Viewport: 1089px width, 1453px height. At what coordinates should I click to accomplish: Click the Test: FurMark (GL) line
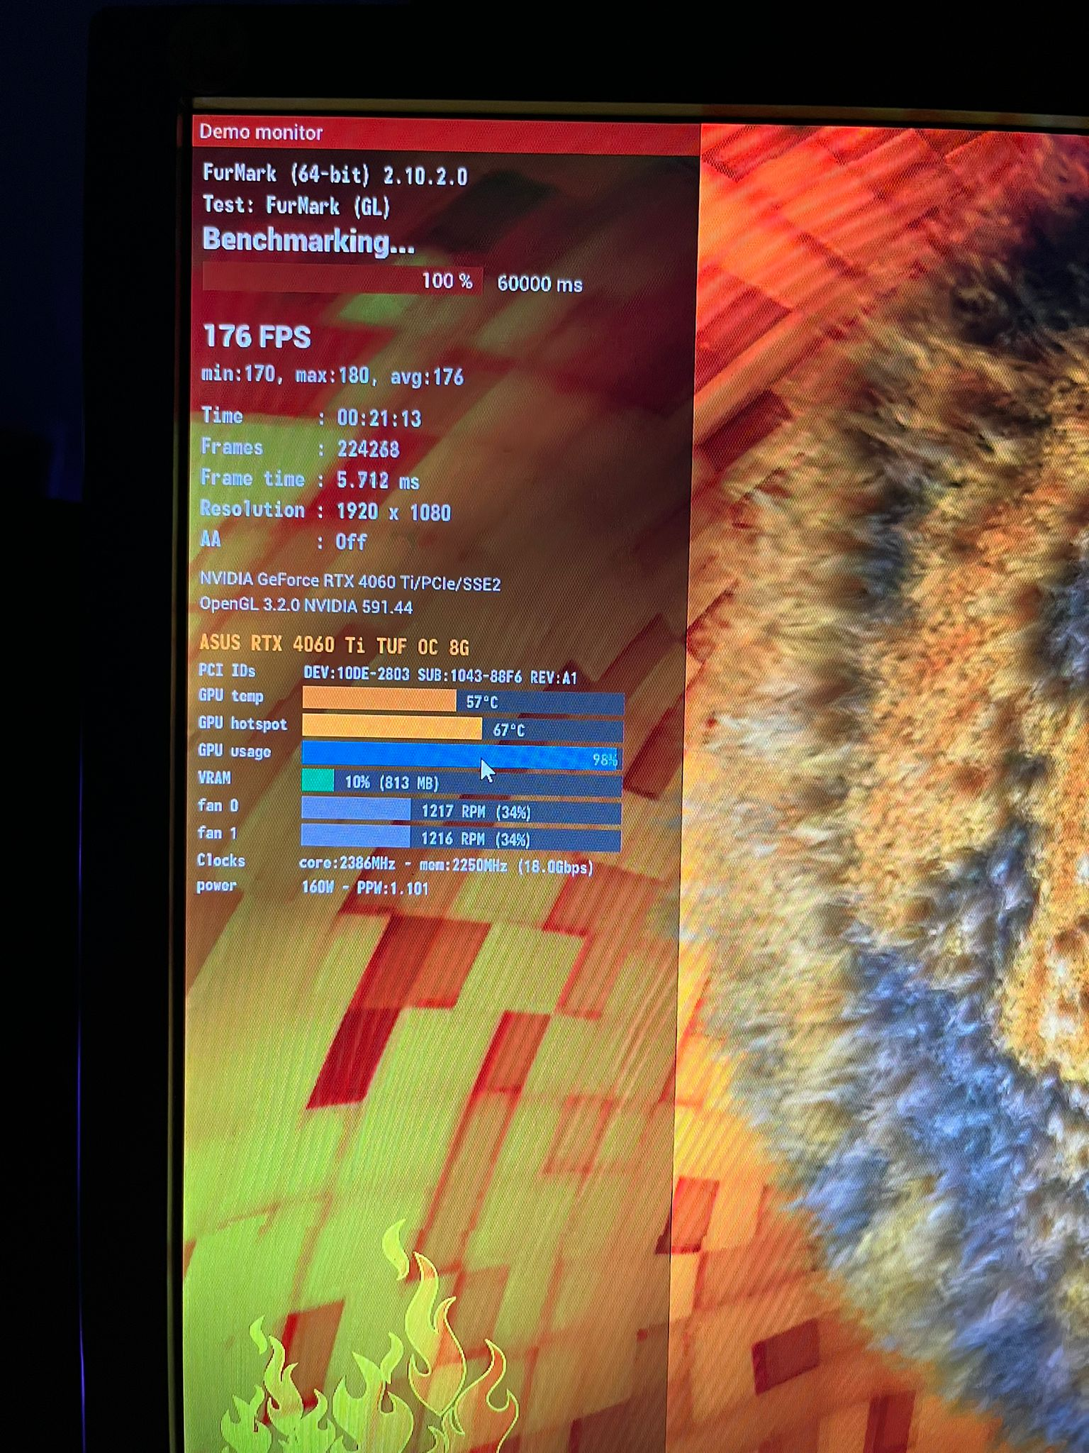pos(296,206)
